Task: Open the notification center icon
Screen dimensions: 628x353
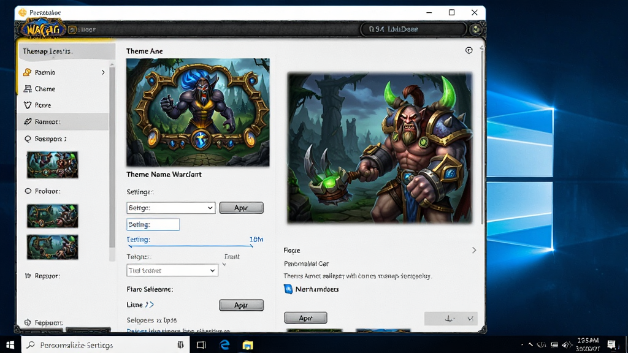Action: (611, 344)
